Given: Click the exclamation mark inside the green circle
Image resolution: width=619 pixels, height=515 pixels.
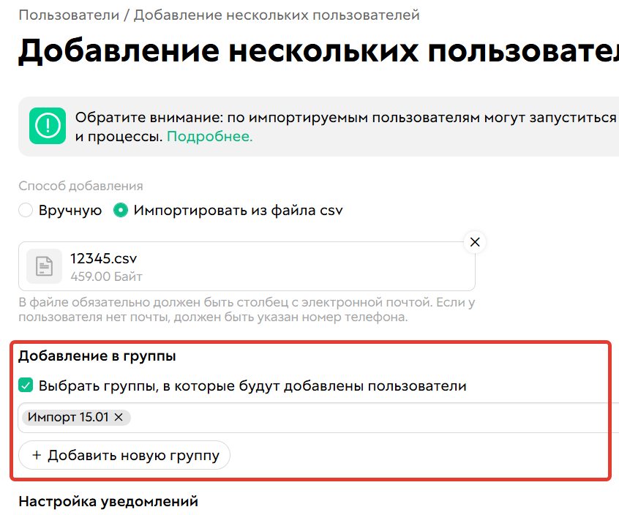Looking at the screenshot, I should pyautogui.click(x=47, y=126).
